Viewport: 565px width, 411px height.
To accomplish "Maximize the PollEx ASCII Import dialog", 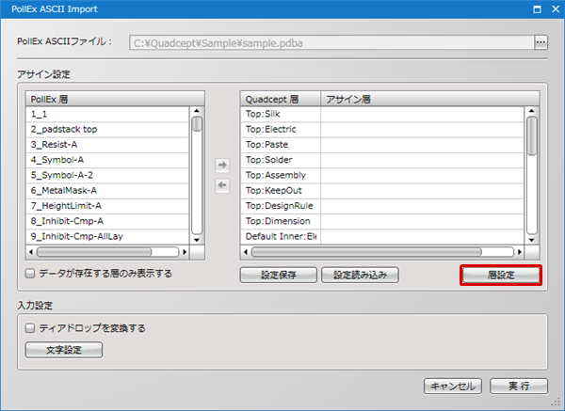I will pos(537,9).
